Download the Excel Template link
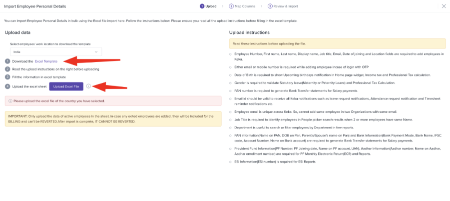 [46, 61]
